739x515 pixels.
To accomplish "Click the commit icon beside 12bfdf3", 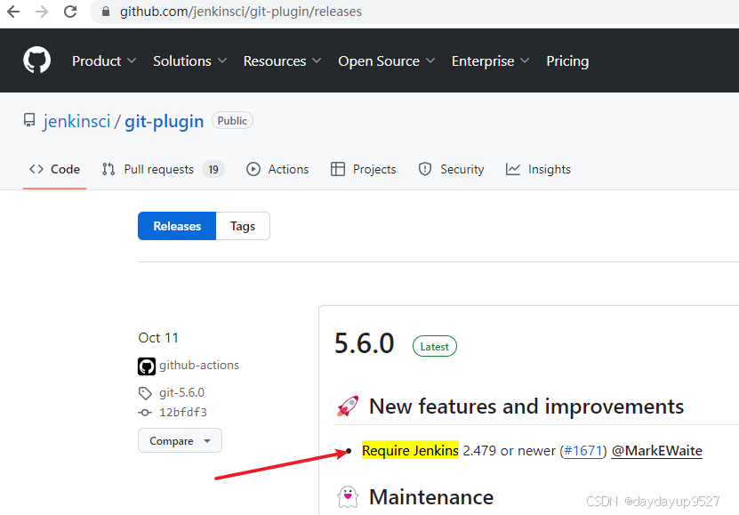I will click(x=145, y=413).
